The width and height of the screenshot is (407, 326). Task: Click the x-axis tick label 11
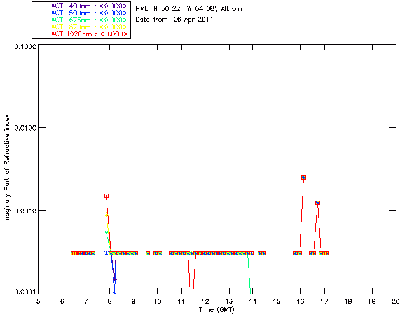point(181,302)
